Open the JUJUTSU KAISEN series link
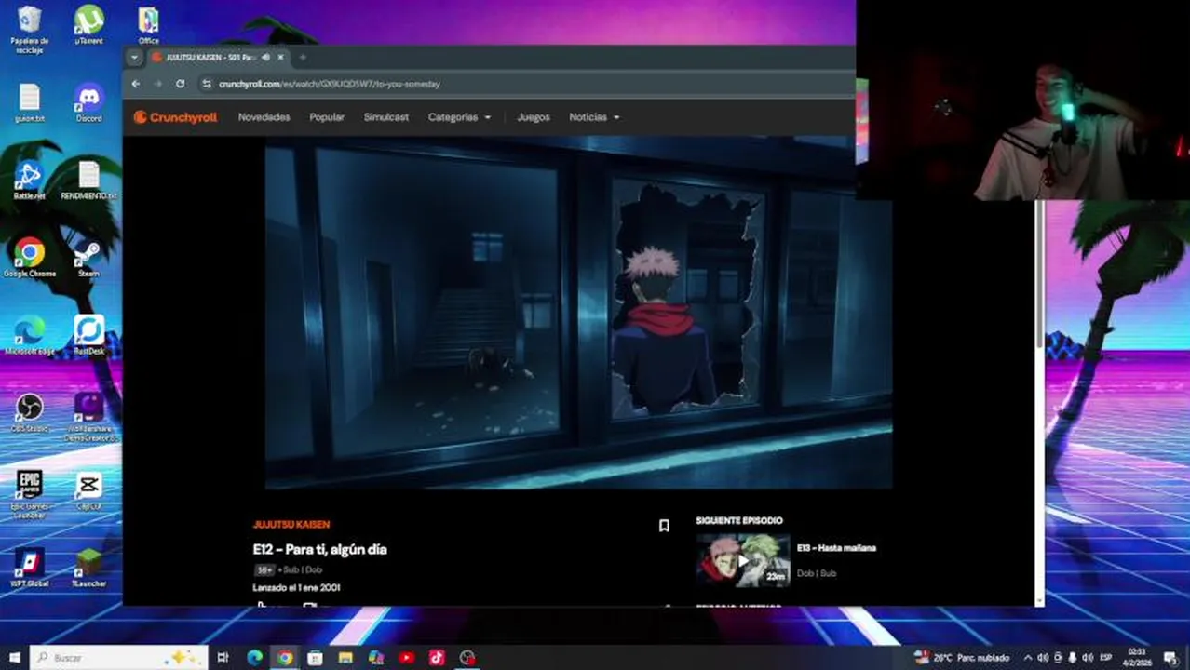Viewport: 1190px width, 670px height. click(291, 525)
